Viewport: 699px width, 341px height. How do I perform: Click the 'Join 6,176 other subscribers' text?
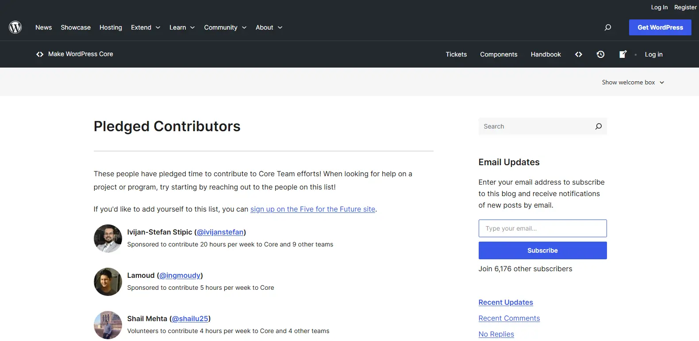(x=525, y=269)
